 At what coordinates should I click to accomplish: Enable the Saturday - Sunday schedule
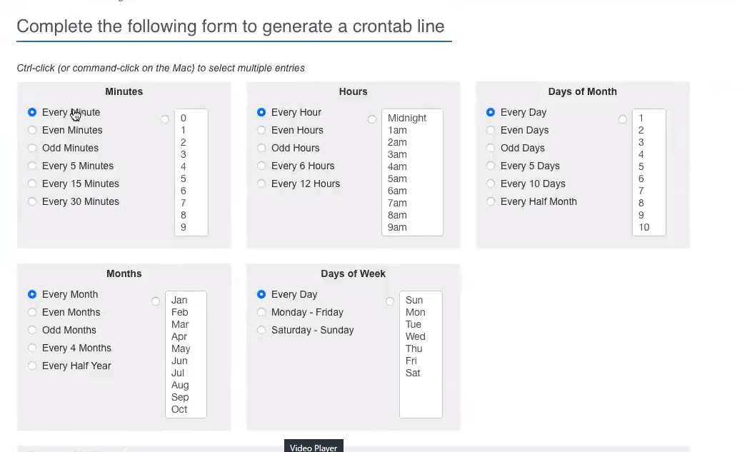coord(261,330)
